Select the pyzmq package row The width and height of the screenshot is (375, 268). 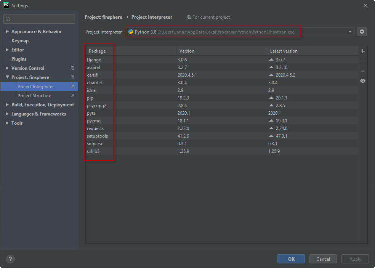click(222, 120)
